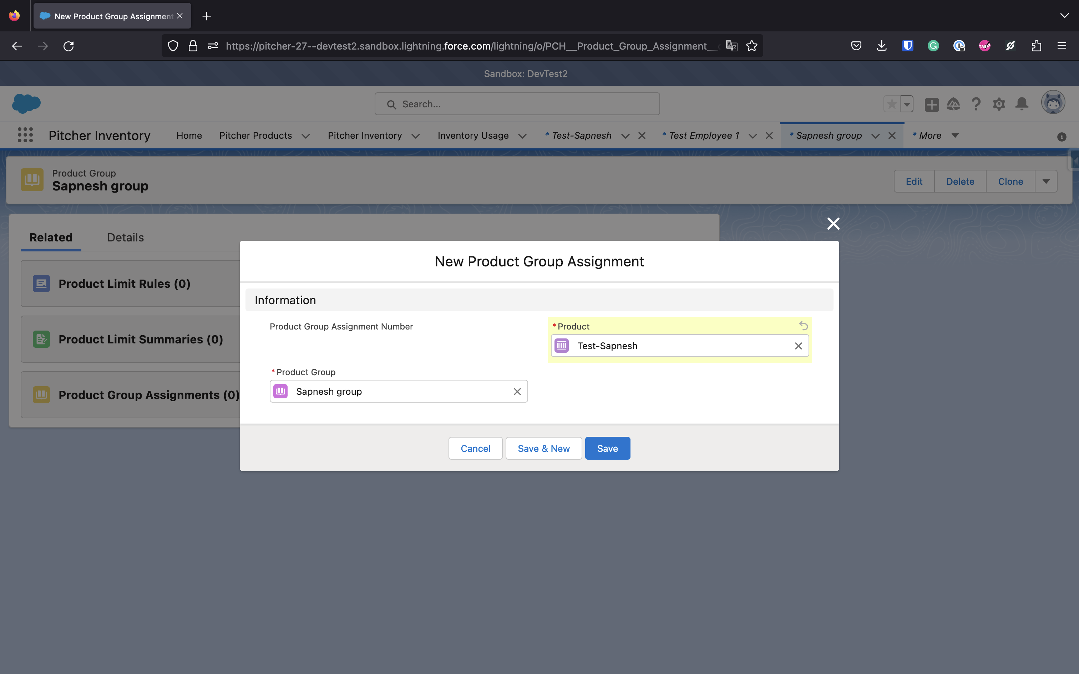Click the Salesforce Help question mark icon
The width and height of the screenshot is (1079, 674).
[976, 104]
